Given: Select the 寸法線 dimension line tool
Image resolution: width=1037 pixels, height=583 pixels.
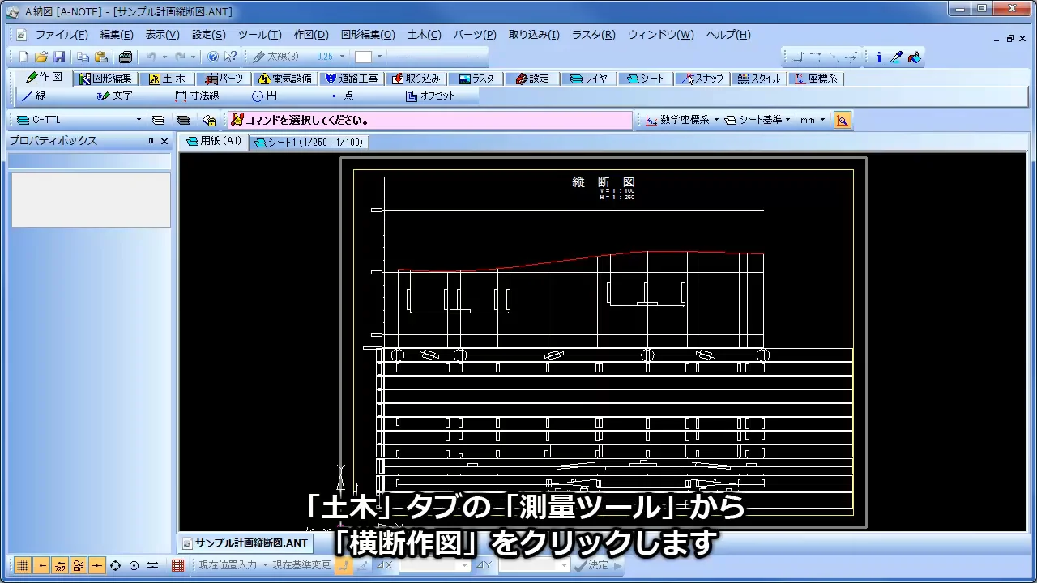Looking at the screenshot, I should coord(197,96).
